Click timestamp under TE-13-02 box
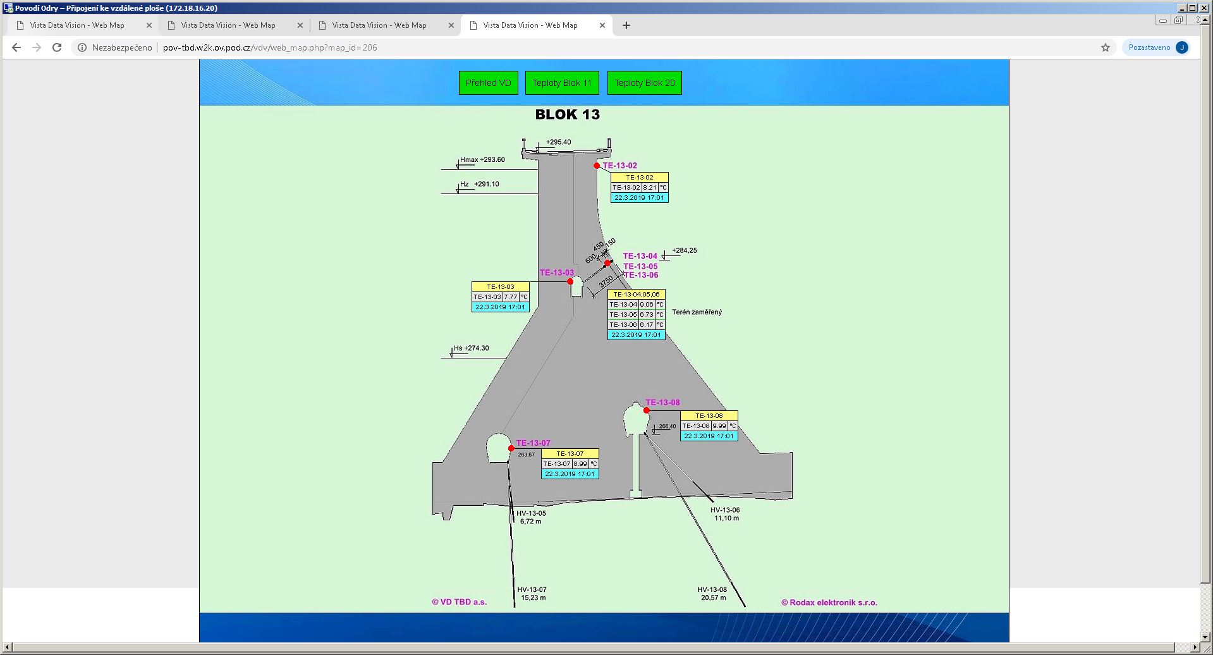Screen dimensions: 1213x655 click(640, 198)
